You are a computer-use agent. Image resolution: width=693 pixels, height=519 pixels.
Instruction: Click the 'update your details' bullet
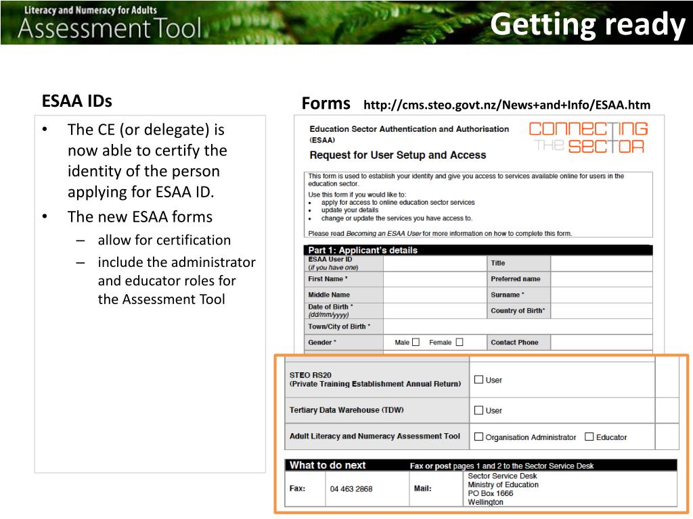point(350,210)
